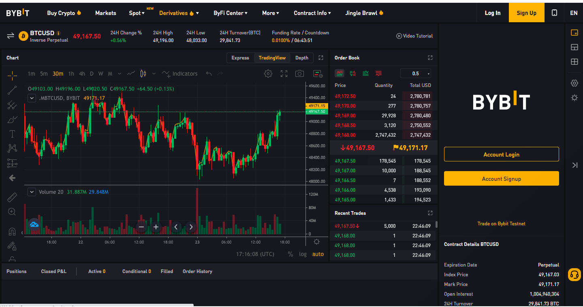Select the 5m timeframe
The image size is (583, 307).
pos(44,74)
